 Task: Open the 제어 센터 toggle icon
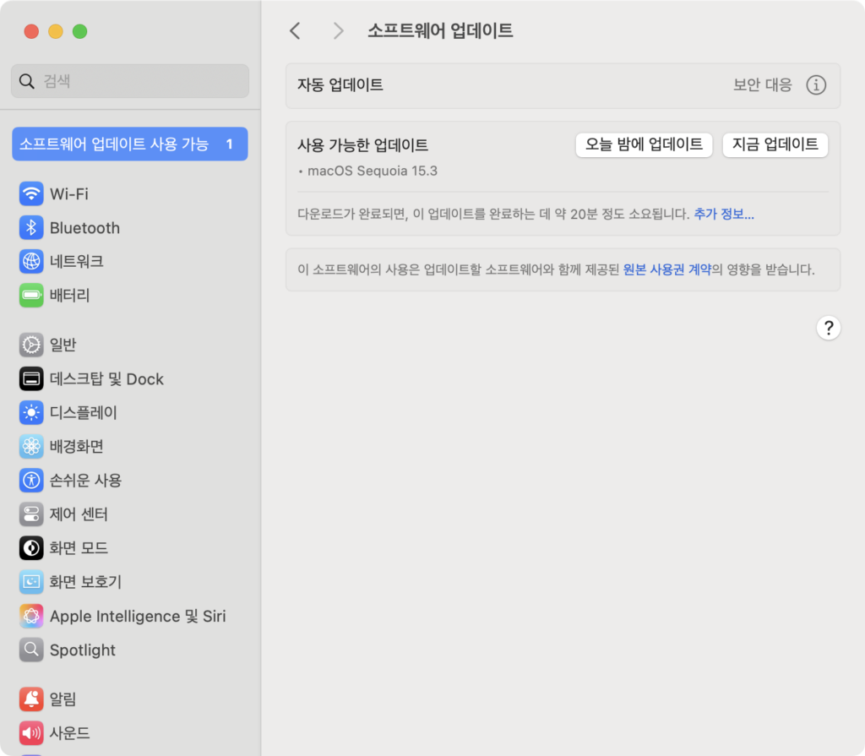click(x=31, y=514)
